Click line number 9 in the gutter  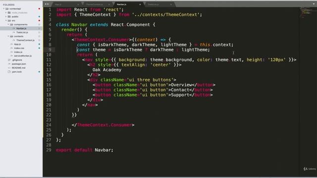point(50,49)
